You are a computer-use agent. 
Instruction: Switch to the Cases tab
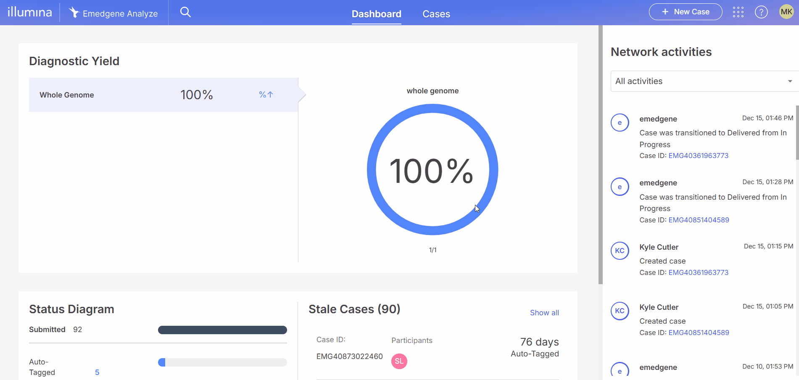436,14
